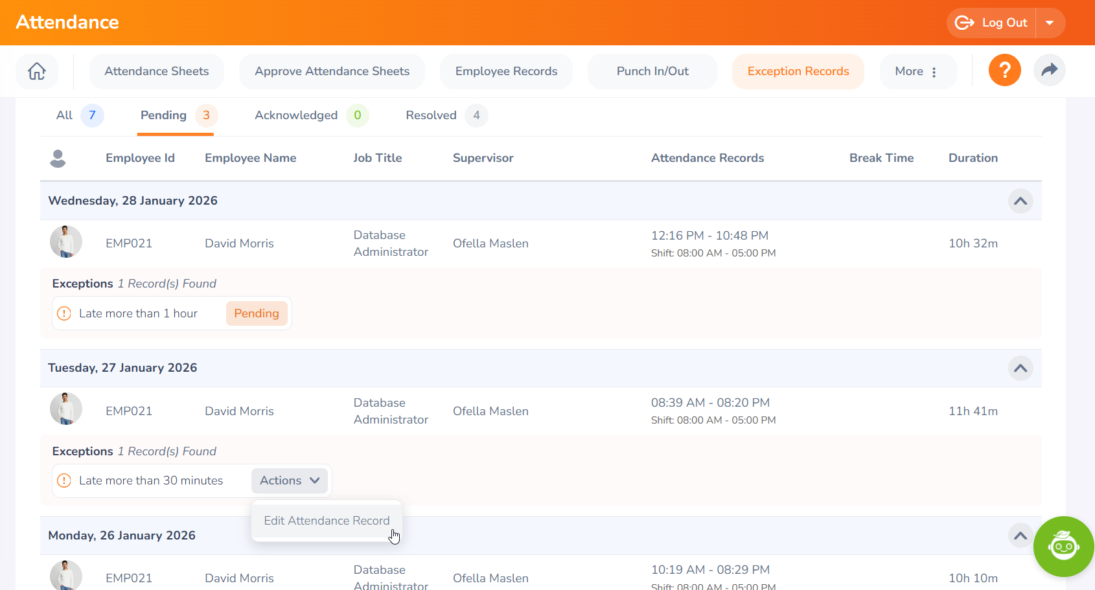Expand the Actions dropdown
Screen dimensions: 1095x590
[290, 481]
